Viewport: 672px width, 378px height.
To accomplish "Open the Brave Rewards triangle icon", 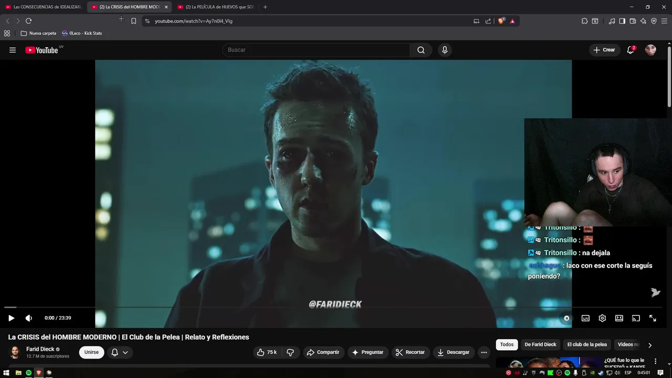I will (512, 21).
